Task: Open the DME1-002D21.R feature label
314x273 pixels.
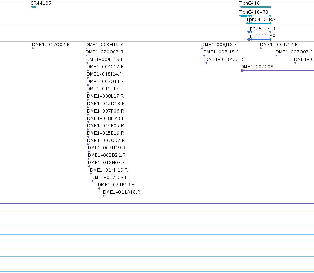Action: (107, 155)
